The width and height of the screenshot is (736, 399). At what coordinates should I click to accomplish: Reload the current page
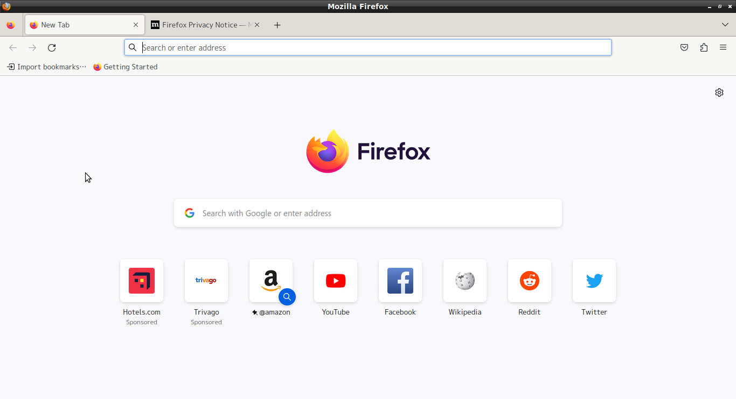[x=52, y=48]
